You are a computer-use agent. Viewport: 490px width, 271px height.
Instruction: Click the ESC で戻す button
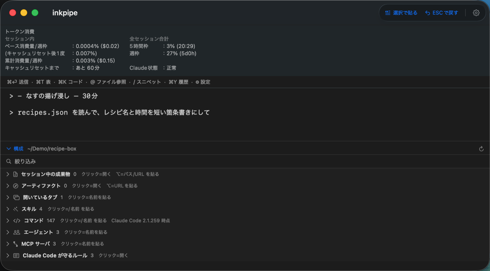[x=442, y=13]
